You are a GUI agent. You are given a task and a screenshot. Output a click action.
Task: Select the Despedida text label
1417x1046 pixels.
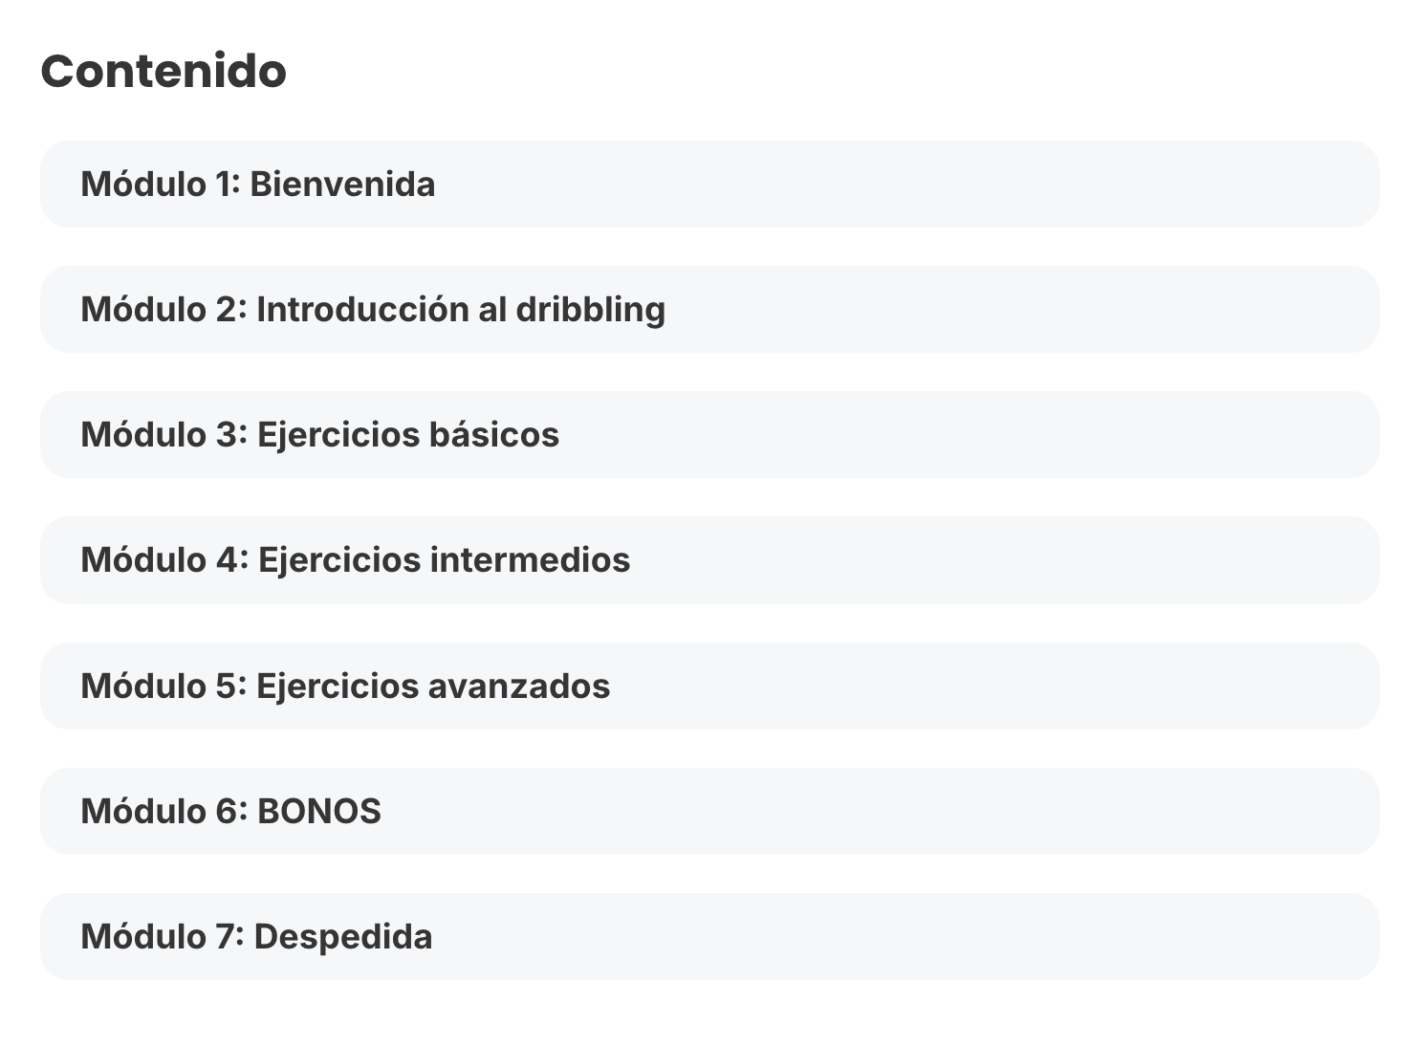coord(343,937)
